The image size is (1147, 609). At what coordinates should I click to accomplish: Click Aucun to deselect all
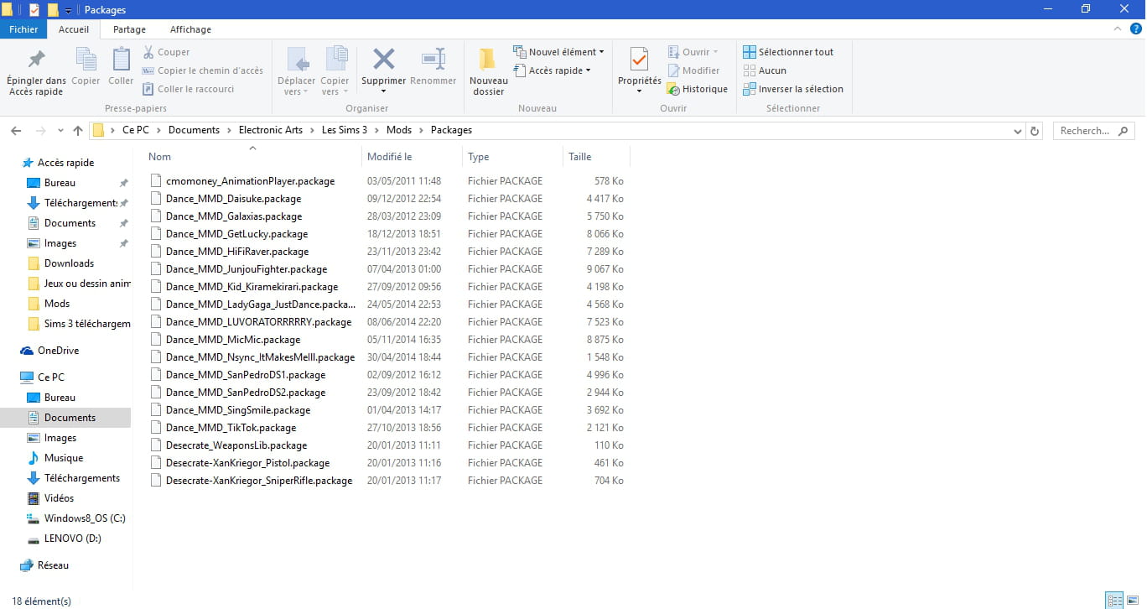[x=765, y=70]
